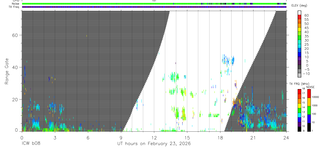The image size is (322, 149).
Task: Pick the dark gray segment of the ELEV colorbar
Action: pos(299,66)
